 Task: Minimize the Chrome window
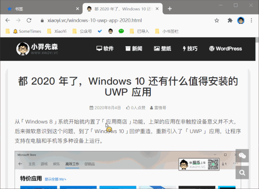click(x=220, y=5)
